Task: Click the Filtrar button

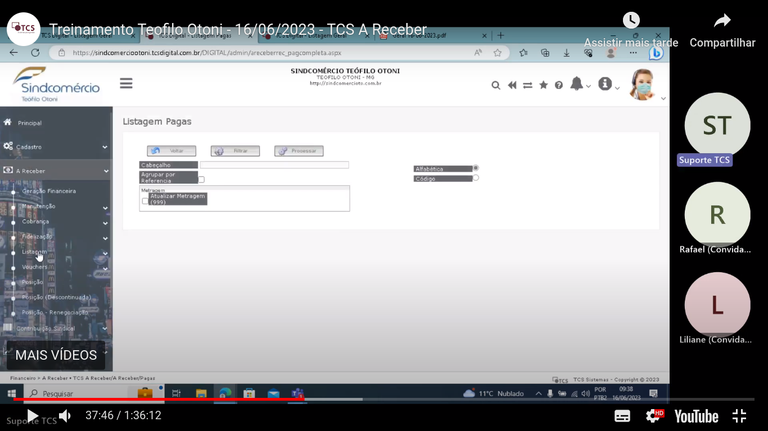Action: (235, 151)
